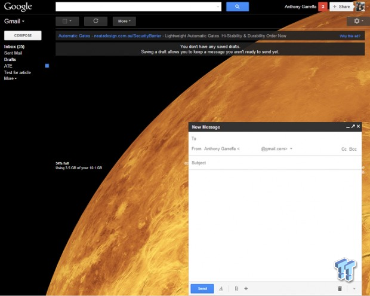Open the profile avatar picture
Image resolution: width=370 pixels, height=296 pixels.
coord(360,7)
